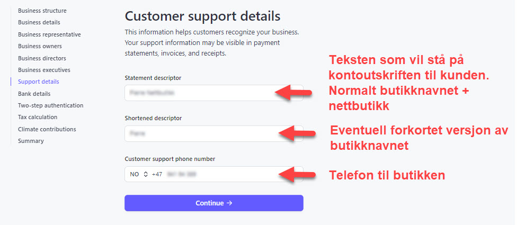Screen dimensions: 517x225
Task: Open Business executives step
Action: click(x=44, y=70)
